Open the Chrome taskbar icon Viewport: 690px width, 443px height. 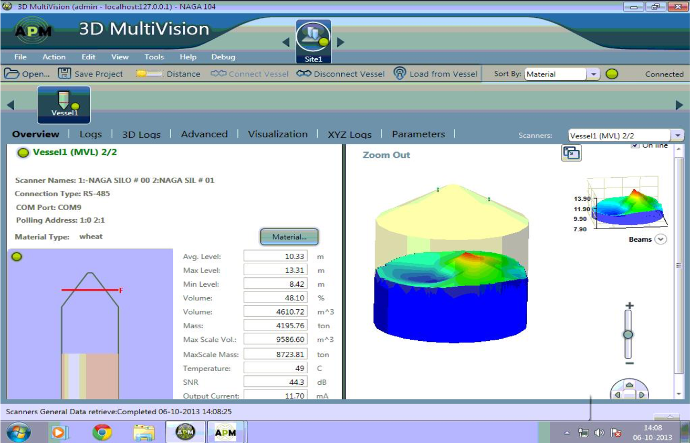point(102,433)
